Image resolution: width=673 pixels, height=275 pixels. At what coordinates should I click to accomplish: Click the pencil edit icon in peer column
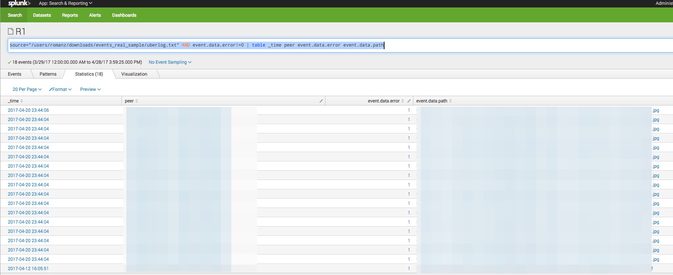coord(321,101)
